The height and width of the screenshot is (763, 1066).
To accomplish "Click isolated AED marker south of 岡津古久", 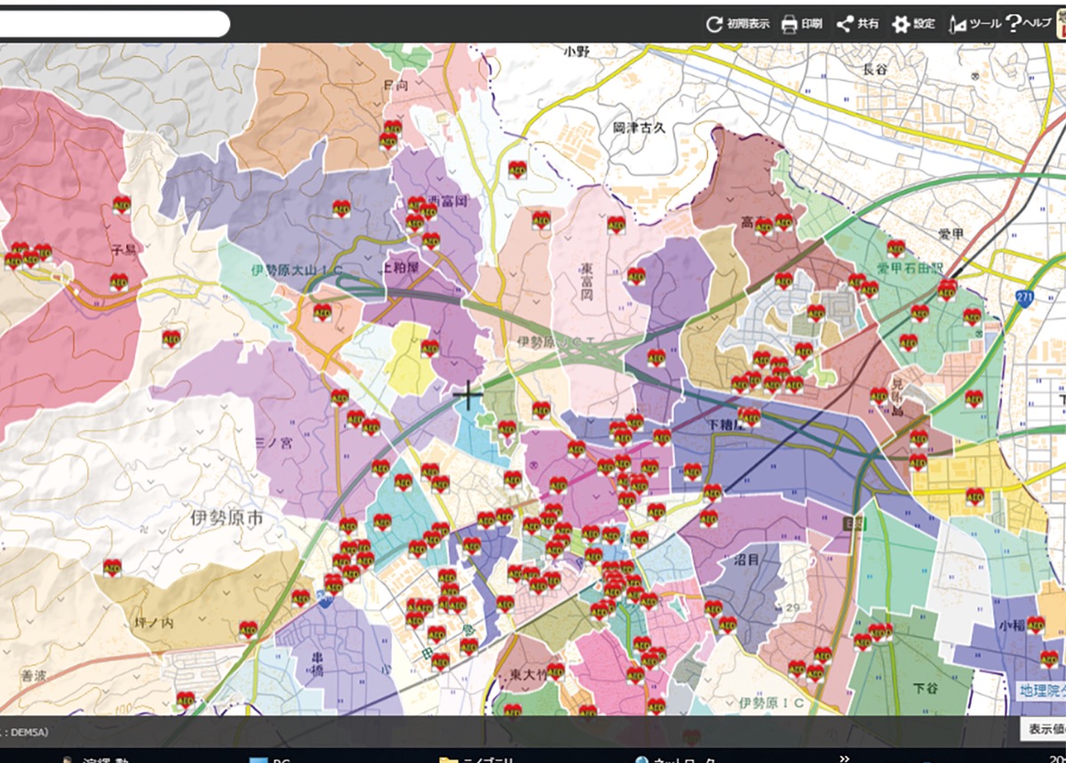I will [617, 225].
